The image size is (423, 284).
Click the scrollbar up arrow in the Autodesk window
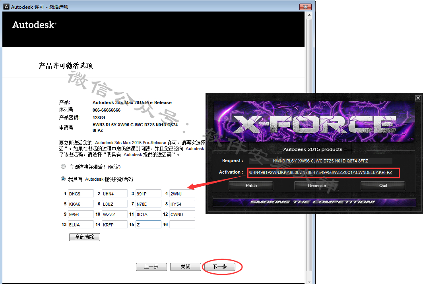pyautogui.click(x=309, y=15)
